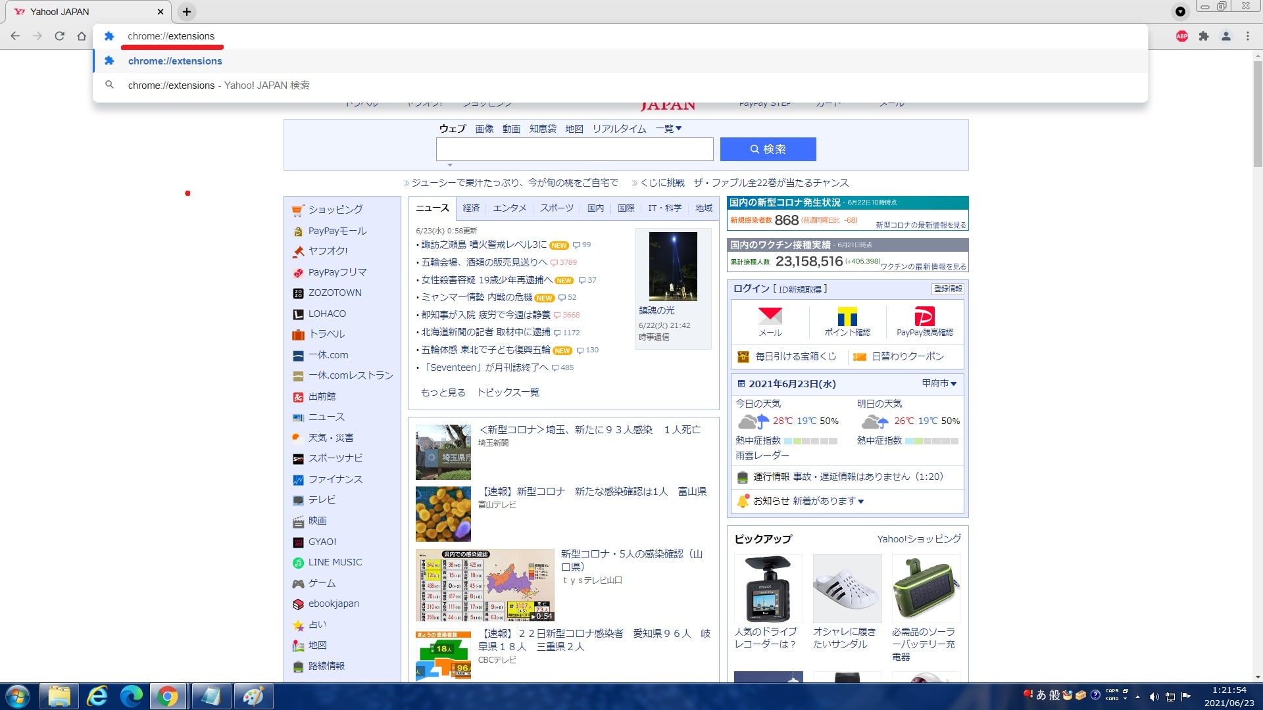The height and width of the screenshot is (710, 1263).
Task: Switch search category to リアルタイム
Action: 619,129
